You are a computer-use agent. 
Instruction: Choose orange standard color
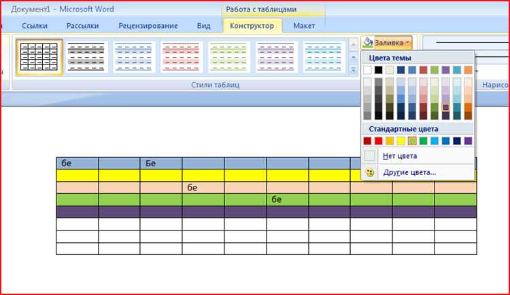coord(390,141)
